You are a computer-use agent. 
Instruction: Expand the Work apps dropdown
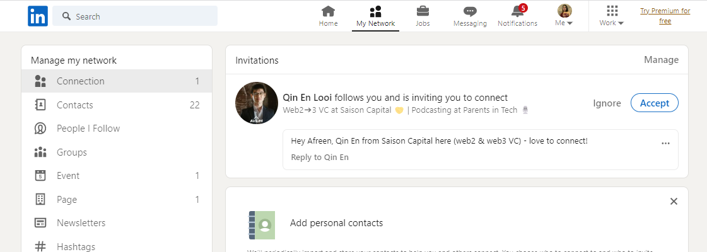click(611, 16)
